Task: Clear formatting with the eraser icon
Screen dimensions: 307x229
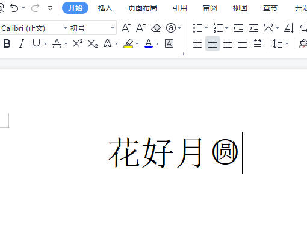Action: (x=156, y=28)
